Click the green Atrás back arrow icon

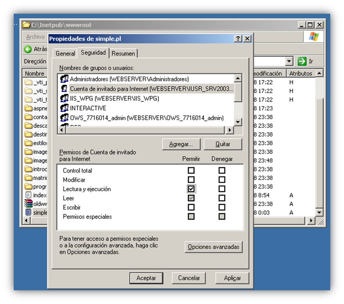[x=28, y=49]
